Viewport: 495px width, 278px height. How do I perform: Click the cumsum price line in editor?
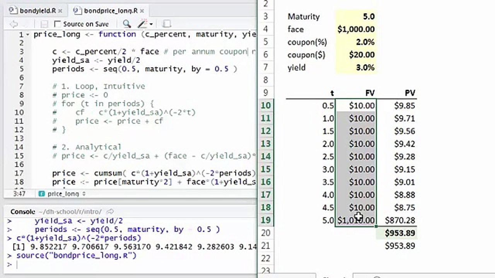[154, 173]
